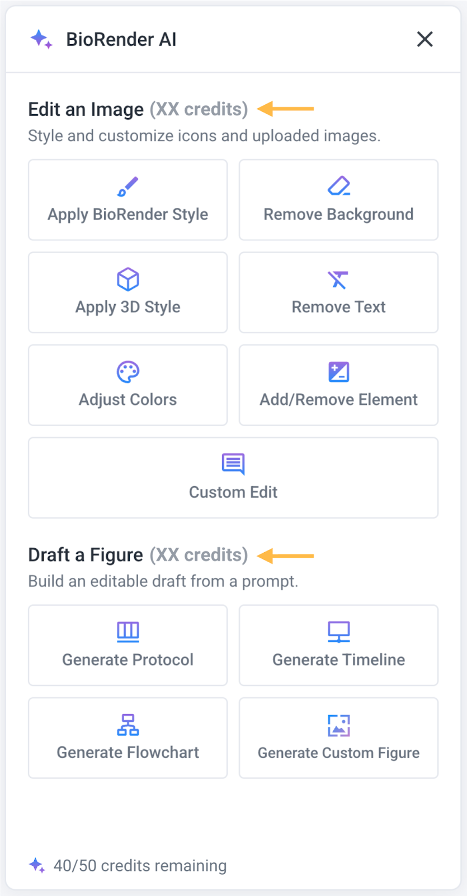The width and height of the screenshot is (467, 896).
Task: Select the Apply BioRender Style label
Action: (x=128, y=214)
